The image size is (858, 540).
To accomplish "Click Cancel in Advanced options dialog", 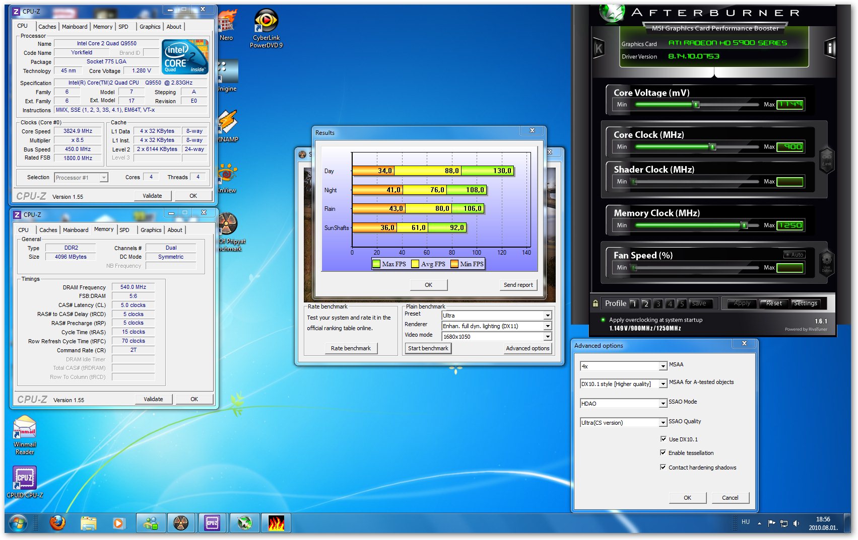I will tap(730, 498).
